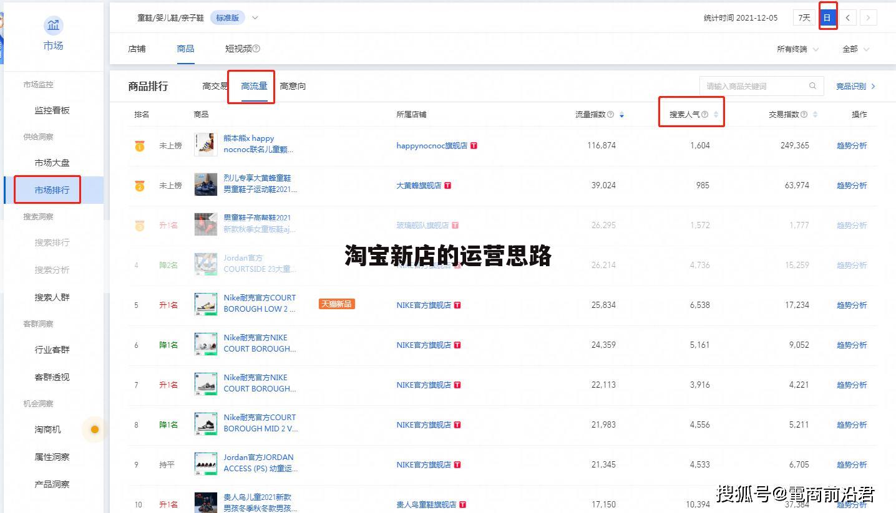Viewport: 896px width, 513px height.
Task: Click the orange dot beside 淘商机
Action: click(95, 429)
